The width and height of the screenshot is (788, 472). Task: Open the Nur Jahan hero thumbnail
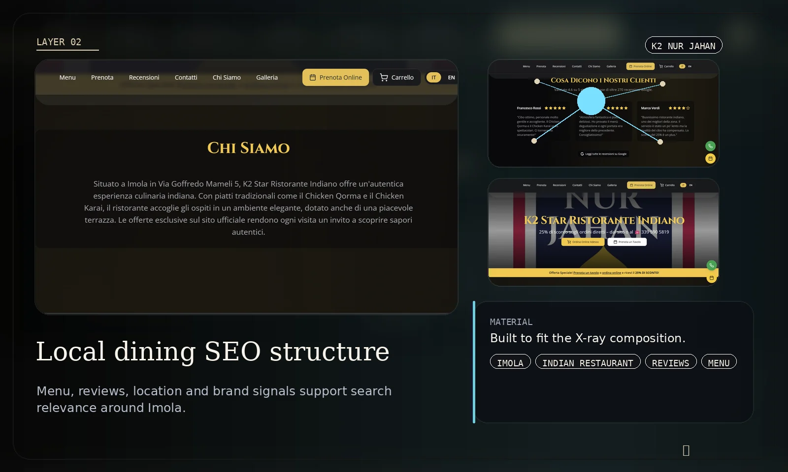click(x=603, y=232)
